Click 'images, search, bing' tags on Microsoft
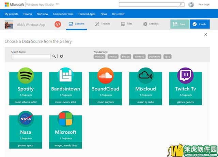218x157 pixels. [65, 145]
